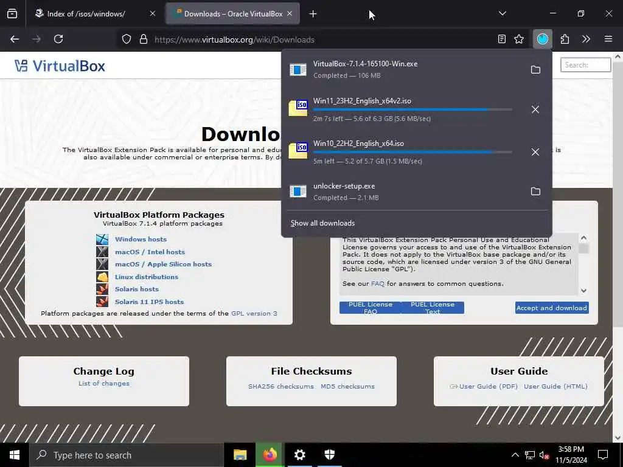The image size is (623, 467).
Task: Show VirtualBox-7.1.4 installer in its folder
Action: [x=535, y=70]
